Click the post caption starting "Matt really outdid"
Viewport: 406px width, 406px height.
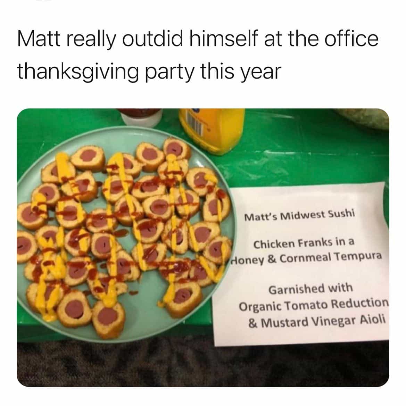point(198,55)
